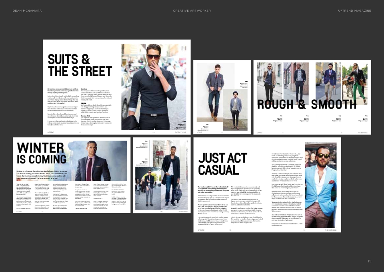Click the U/Trend Magazine header label
Screen dimensions: 384x272
[x=355, y=10]
